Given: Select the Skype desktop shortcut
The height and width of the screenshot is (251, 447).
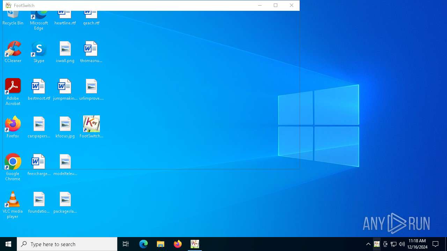Looking at the screenshot, I should click(39, 52).
